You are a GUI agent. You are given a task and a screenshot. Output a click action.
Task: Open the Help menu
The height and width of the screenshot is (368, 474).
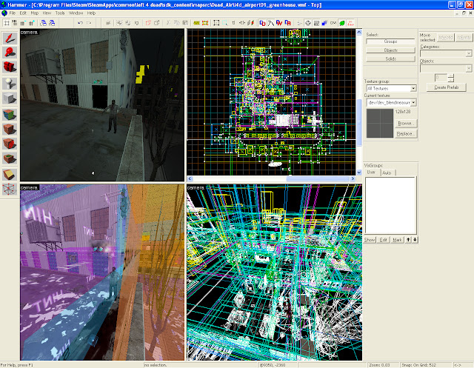click(x=91, y=13)
